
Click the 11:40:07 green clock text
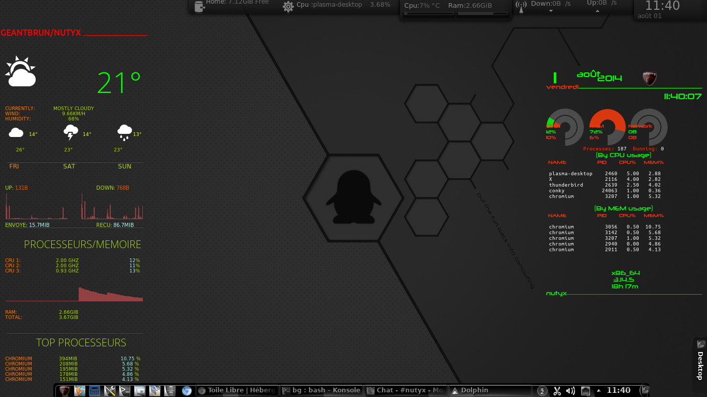click(x=683, y=96)
